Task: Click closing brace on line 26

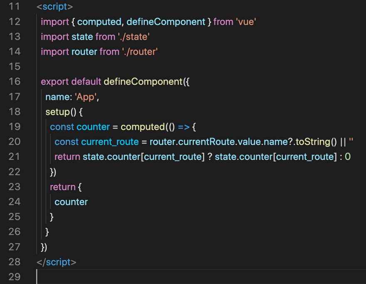Action: tap(47, 232)
